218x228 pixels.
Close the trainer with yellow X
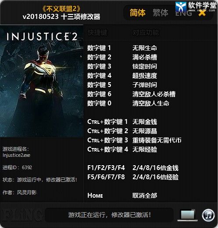tap(202, 13)
